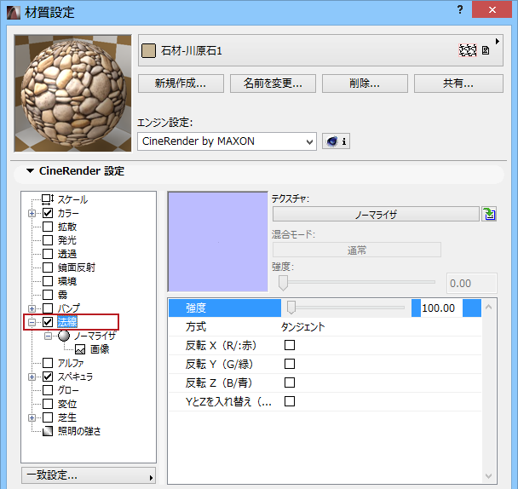Viewport: 518px width, 489px height.
Task: Select the ノーマライザ sphere shader icon
Action: pyautogui.click(x=64, y=336)
